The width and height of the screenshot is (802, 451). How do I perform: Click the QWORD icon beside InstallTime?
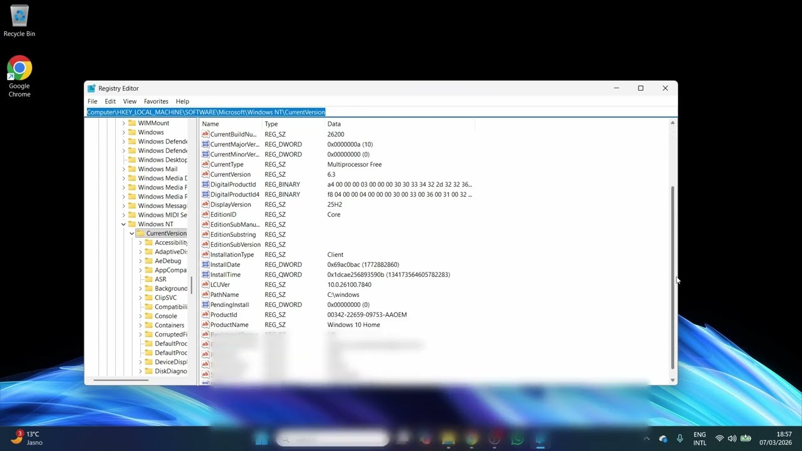click(205, 274)
